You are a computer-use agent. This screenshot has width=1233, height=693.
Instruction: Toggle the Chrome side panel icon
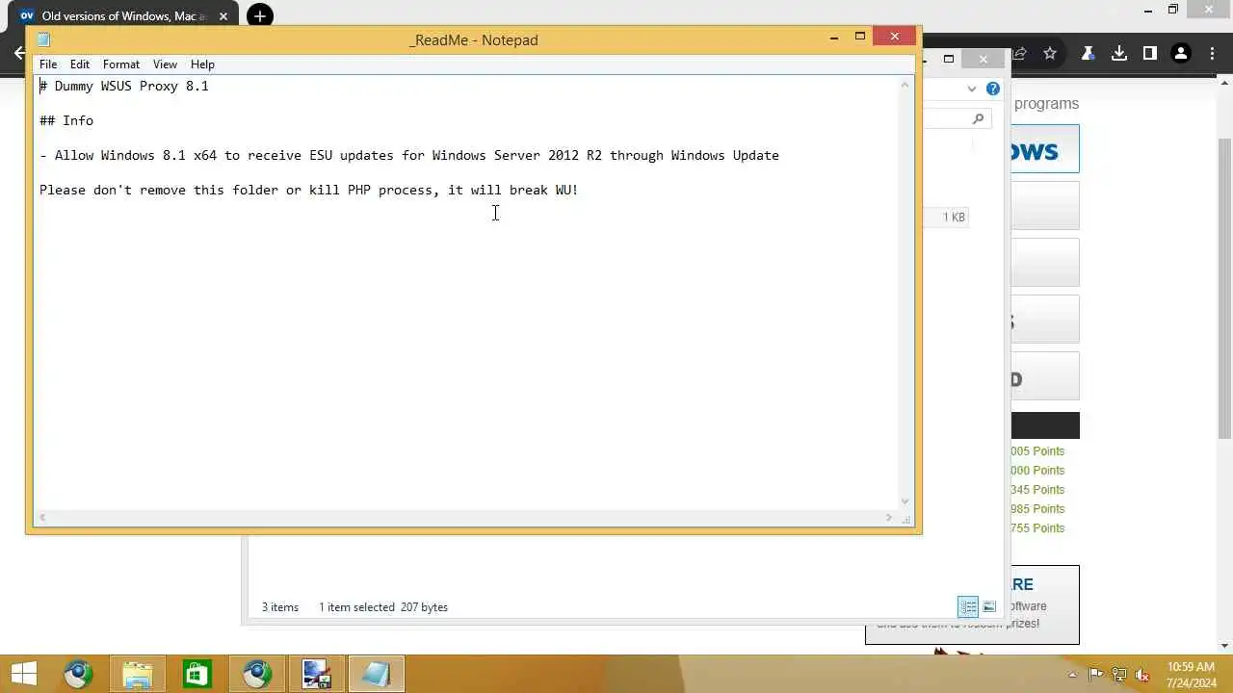pos(1150,54)
